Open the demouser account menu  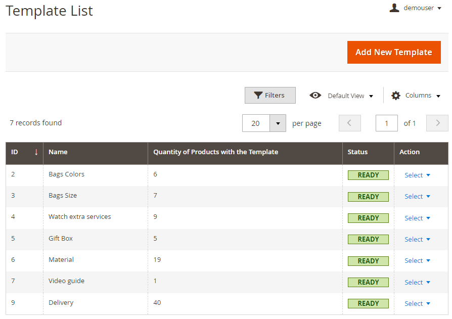click(x=416, y=8)
